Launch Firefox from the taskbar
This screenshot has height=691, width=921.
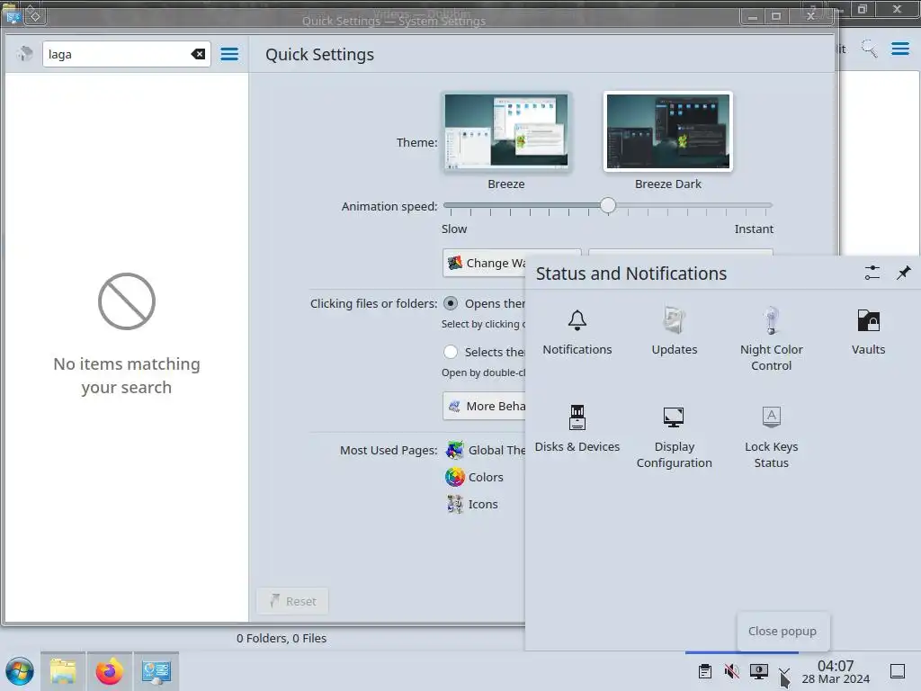pyautogui.click(x=110, y=671)
